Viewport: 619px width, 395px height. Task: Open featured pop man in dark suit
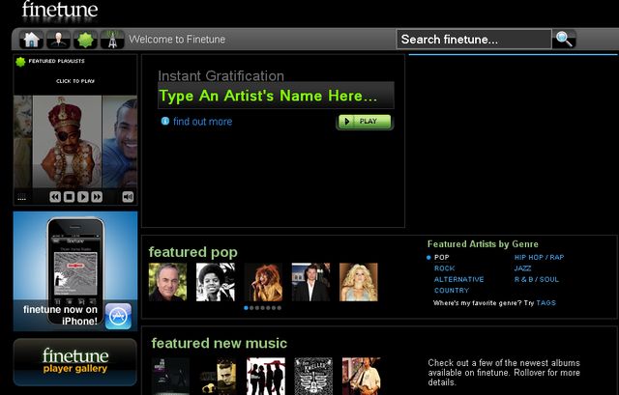tap(310, 282)
